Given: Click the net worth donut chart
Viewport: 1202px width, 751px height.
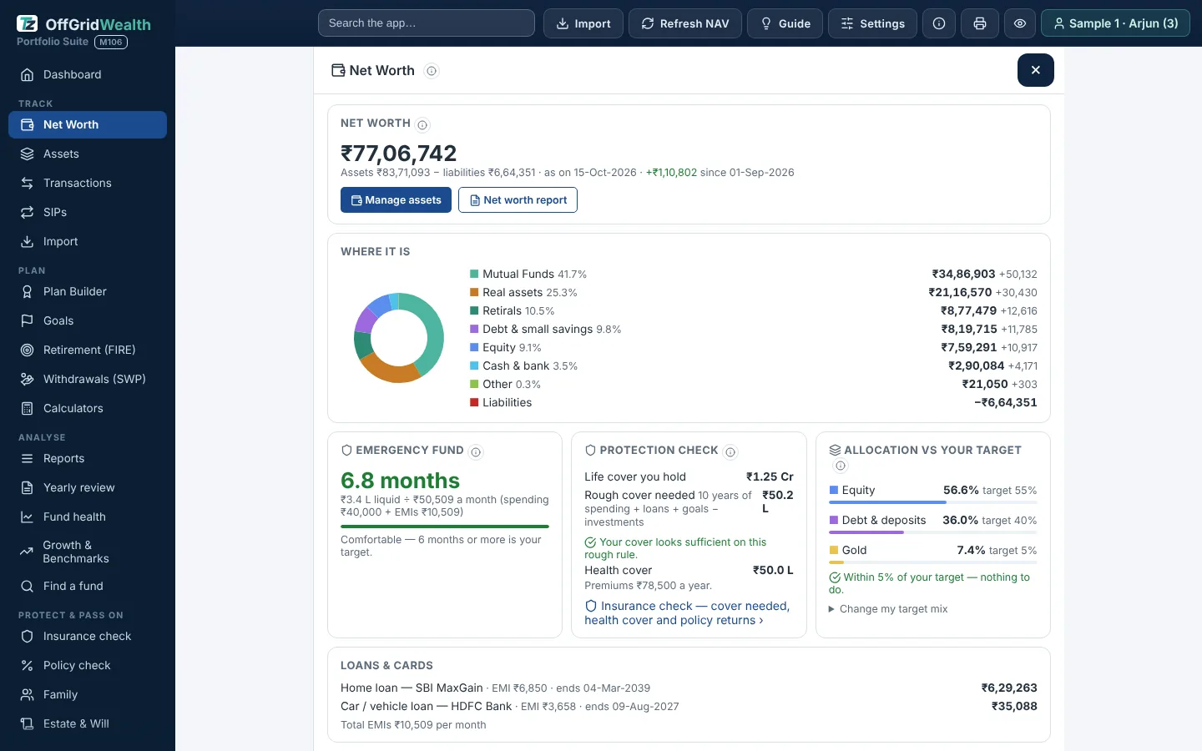Looking at the screenshot, I should tap(399, 338).
